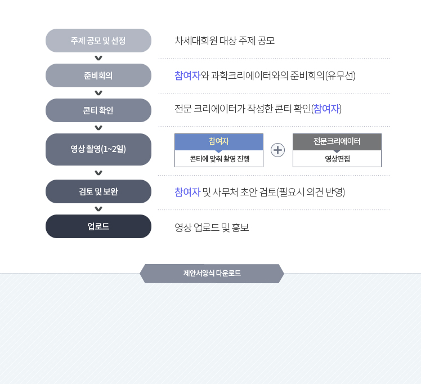Image resolution: width=421 pixels, height=384 pixels.
Task: Select the 준비회의 step pill
Action: point(98,75)
